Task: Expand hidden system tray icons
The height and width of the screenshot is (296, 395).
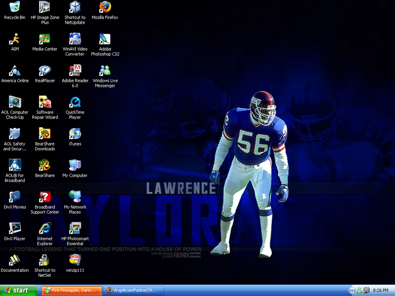Action: [x=352, y=291]
